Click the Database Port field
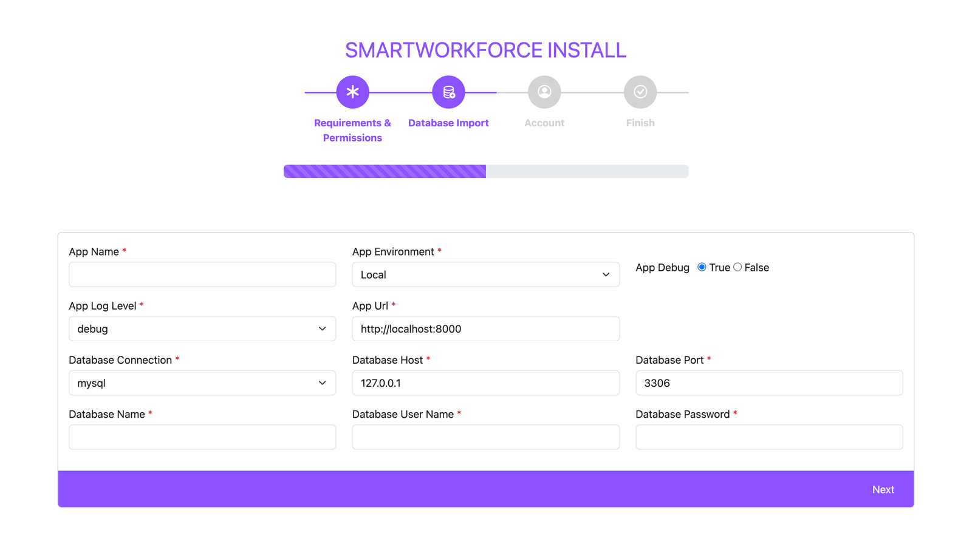972x541 pixels. coord(768,383)
